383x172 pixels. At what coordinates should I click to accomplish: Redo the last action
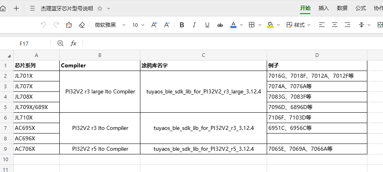[x=56, y=25]
